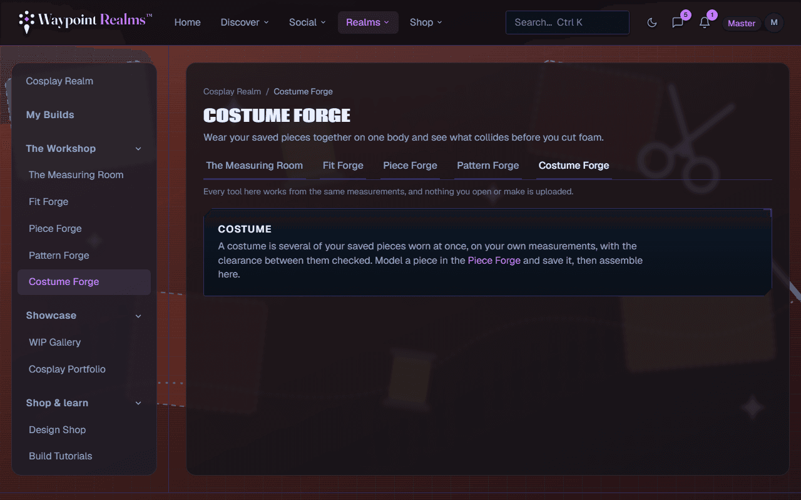Viewport: 801px width, 500px height.
Task: Select Piece Forge in the sidebar
Action: [x=84, y=229]
